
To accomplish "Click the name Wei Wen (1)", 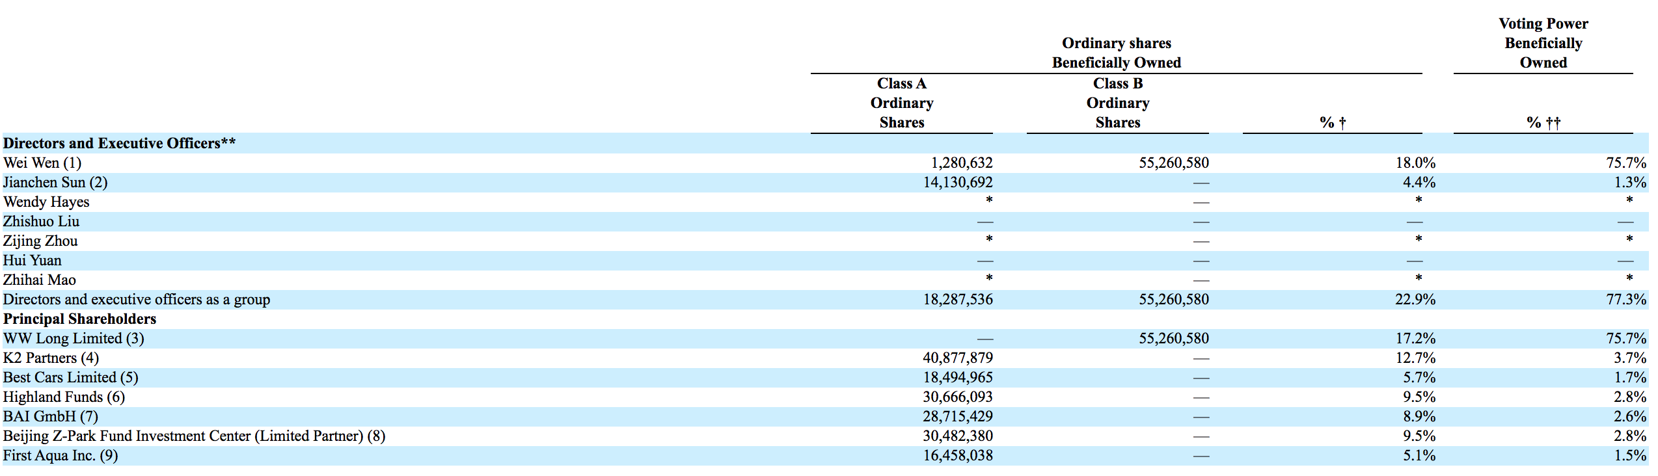I will point(42,163).
